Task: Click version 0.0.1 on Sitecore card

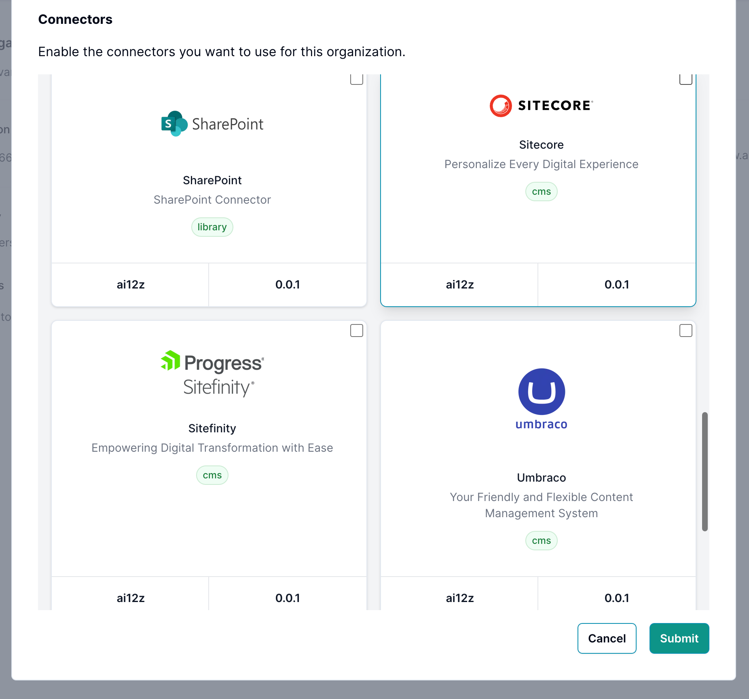Action: click(617, 284)
